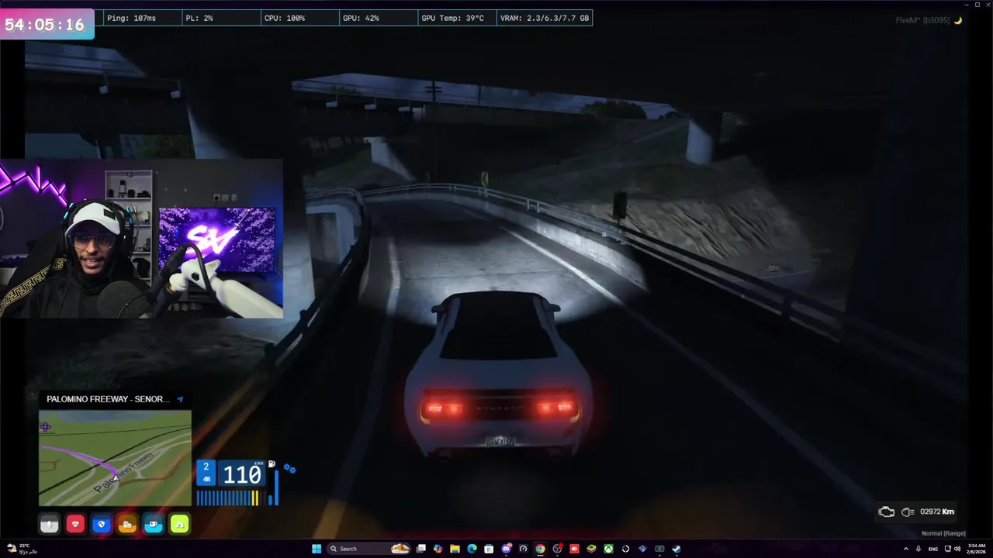
Task: Click the 02972 Km odometer reading
Action: (x=937, y=511)
